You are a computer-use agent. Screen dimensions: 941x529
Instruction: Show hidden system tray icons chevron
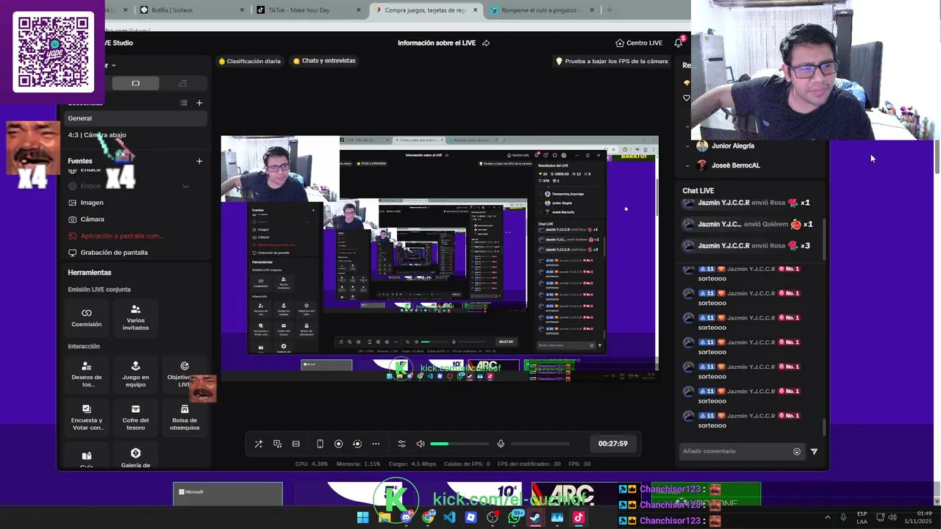point(827,517)
